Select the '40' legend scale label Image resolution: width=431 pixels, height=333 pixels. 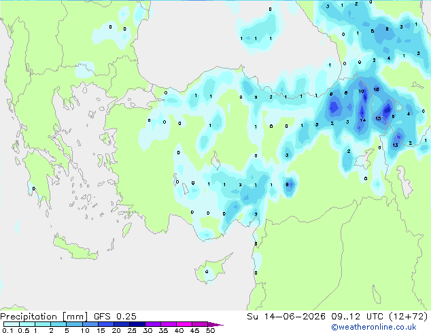click(x=179, y=330)
